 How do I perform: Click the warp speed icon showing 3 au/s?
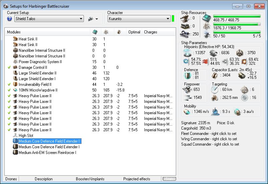237,112
